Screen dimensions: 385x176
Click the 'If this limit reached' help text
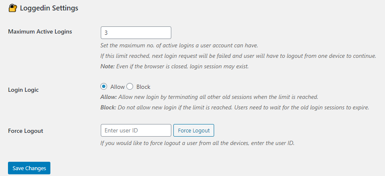click(238, 56)
